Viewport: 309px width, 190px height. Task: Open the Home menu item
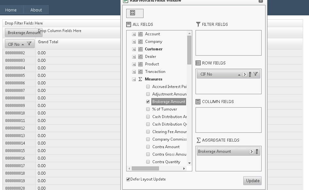tap(11, 10)
